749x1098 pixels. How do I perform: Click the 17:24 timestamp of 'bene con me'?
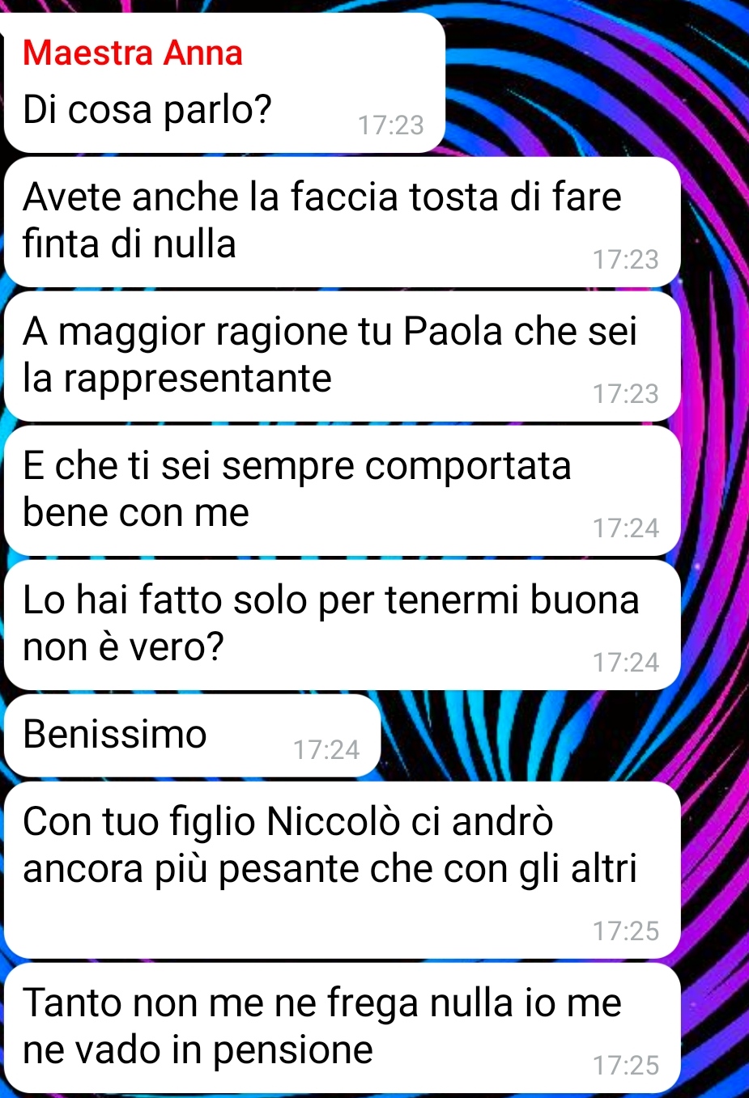click(x=626, y=528)
